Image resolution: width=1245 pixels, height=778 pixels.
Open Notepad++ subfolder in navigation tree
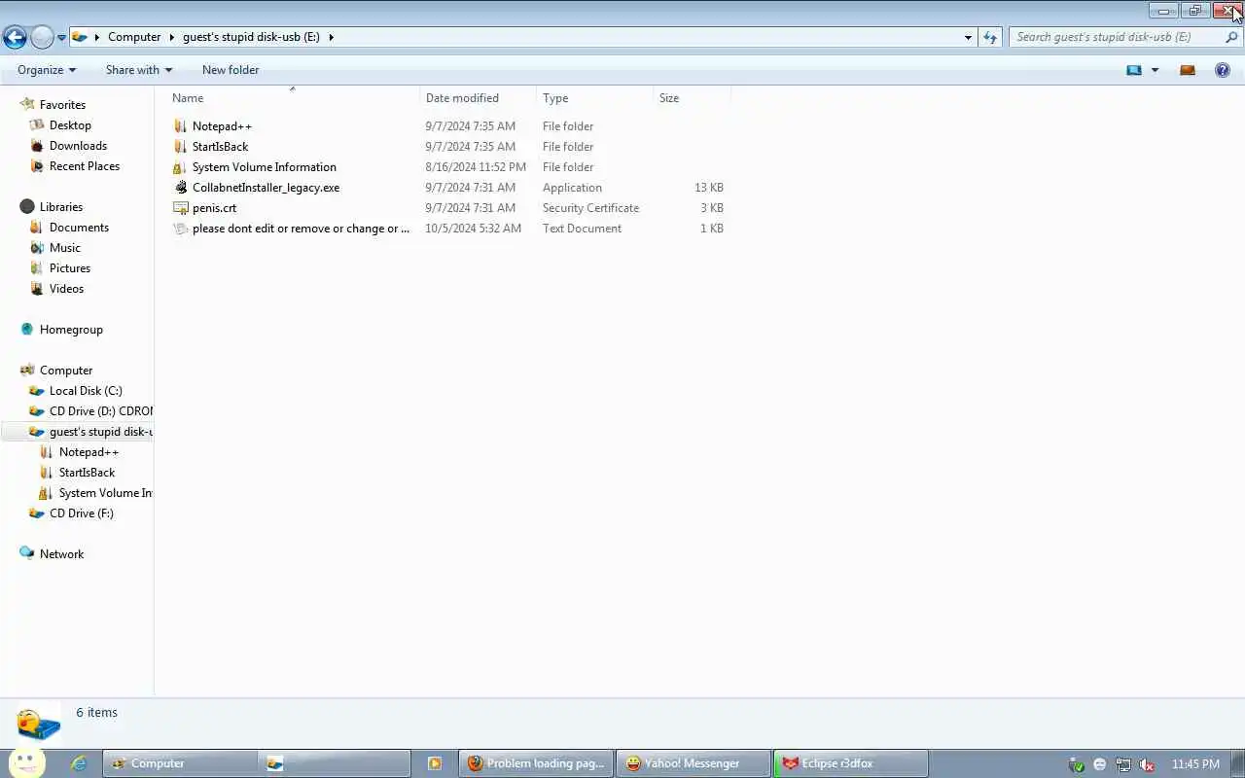(89, 452)
